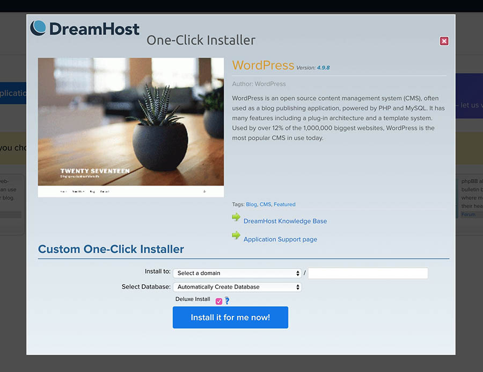This screenshot has width=483, height=372.
Task: Click the WordPress title heading
Action: click(x=263, y=66)
